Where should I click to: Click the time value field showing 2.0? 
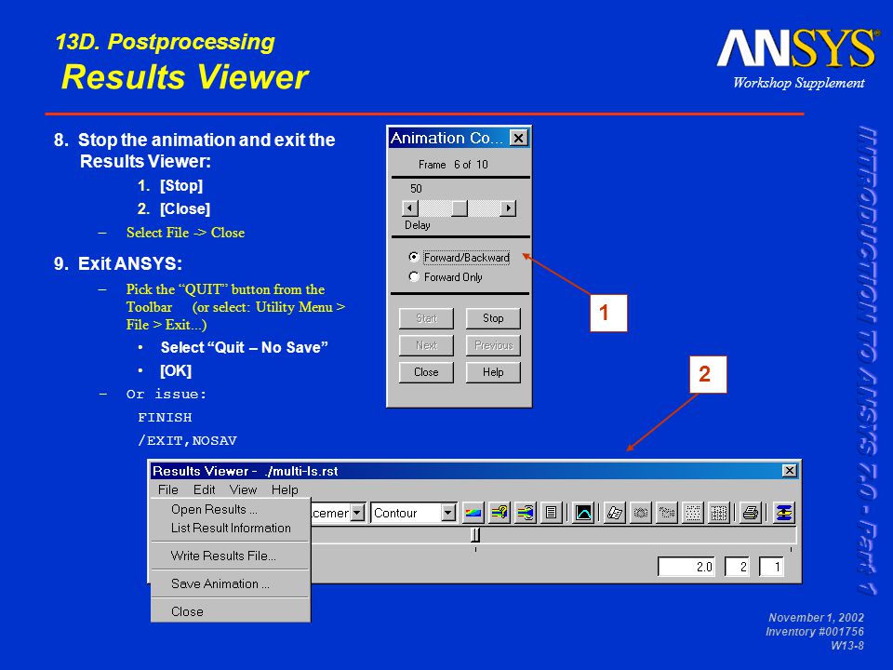(x=686, y=567)
